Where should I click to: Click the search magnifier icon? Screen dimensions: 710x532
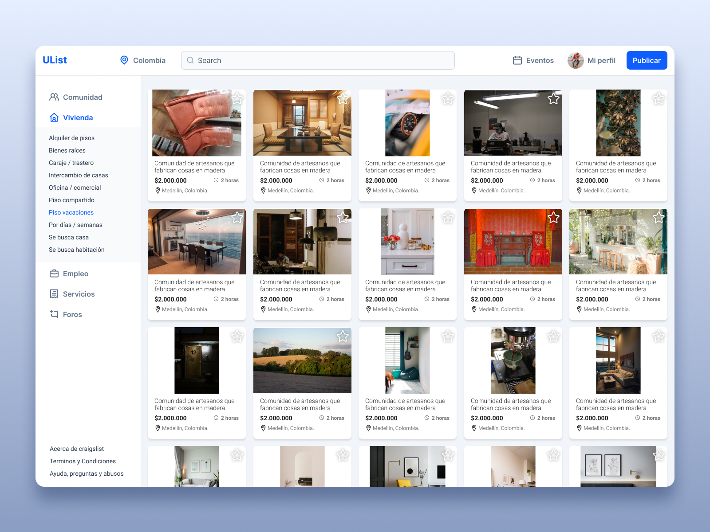click(190, 60)
